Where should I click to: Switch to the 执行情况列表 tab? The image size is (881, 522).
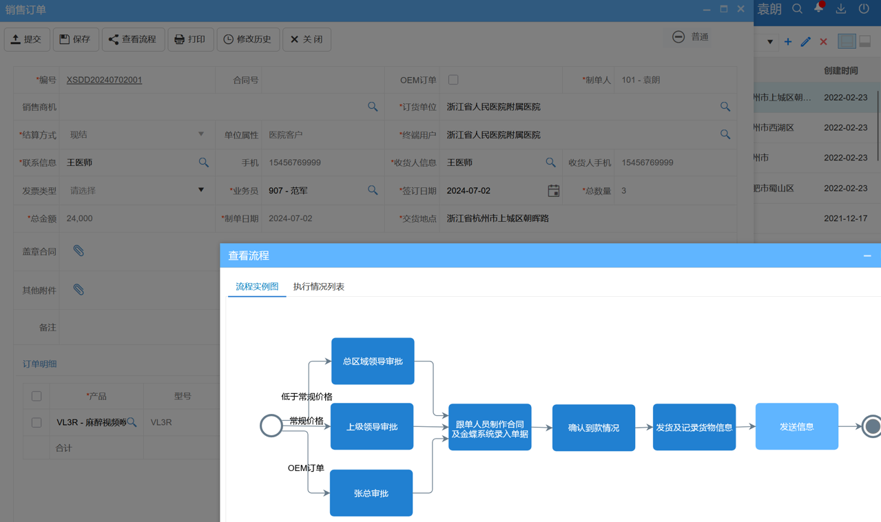pos(318,286)
